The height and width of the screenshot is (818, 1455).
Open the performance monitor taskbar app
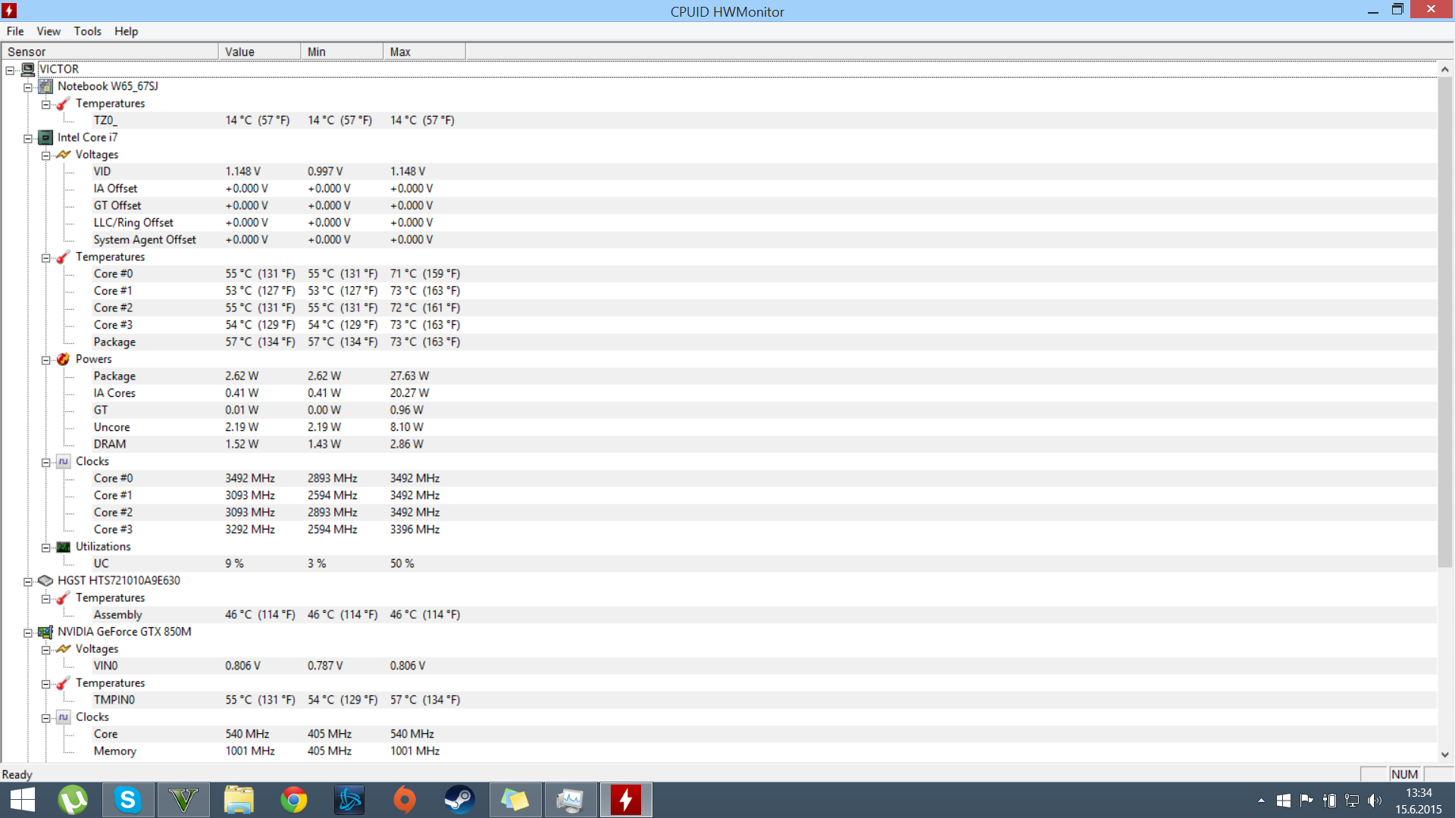[x=570, y=800]
